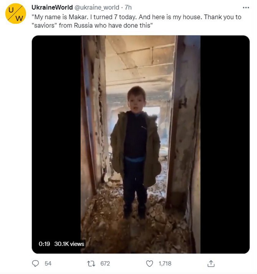Screen dimensions: 257x274
Task: Click the 7h timestamp link
Action: click(x=128, y=7)
